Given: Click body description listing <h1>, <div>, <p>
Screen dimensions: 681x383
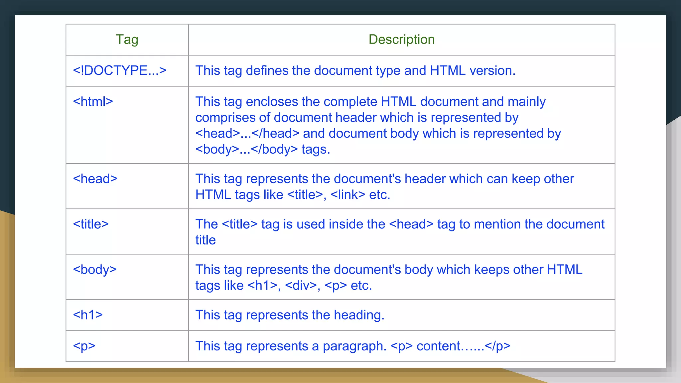Looking at the screenshot, I should pos(284,285).
